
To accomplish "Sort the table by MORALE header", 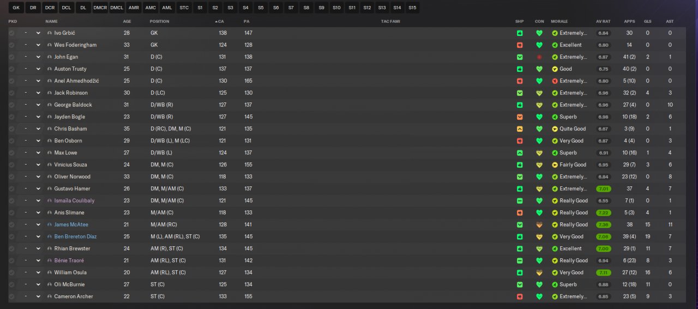I will (559, 21).
